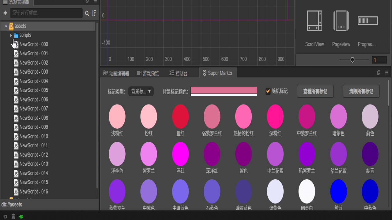Uncheck the 随机标记 checkbox
This screenshot has height=220, width=392.
pyautogui.click(x=268, y=91)
